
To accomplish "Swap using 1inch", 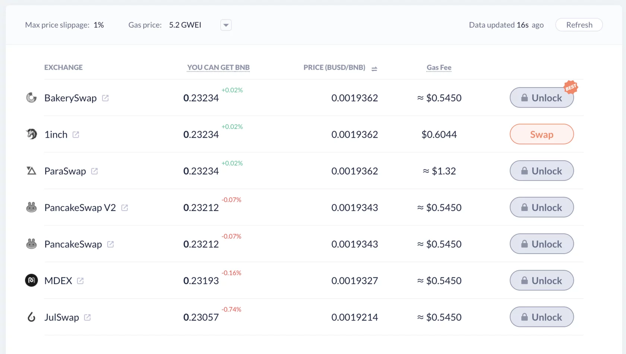I will 542,134.
